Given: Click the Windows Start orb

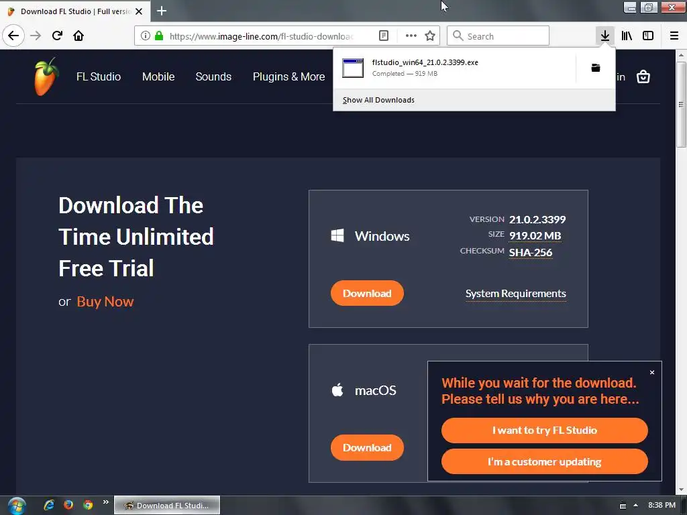Looking at the screenshot, I should (x=16, y=506).
